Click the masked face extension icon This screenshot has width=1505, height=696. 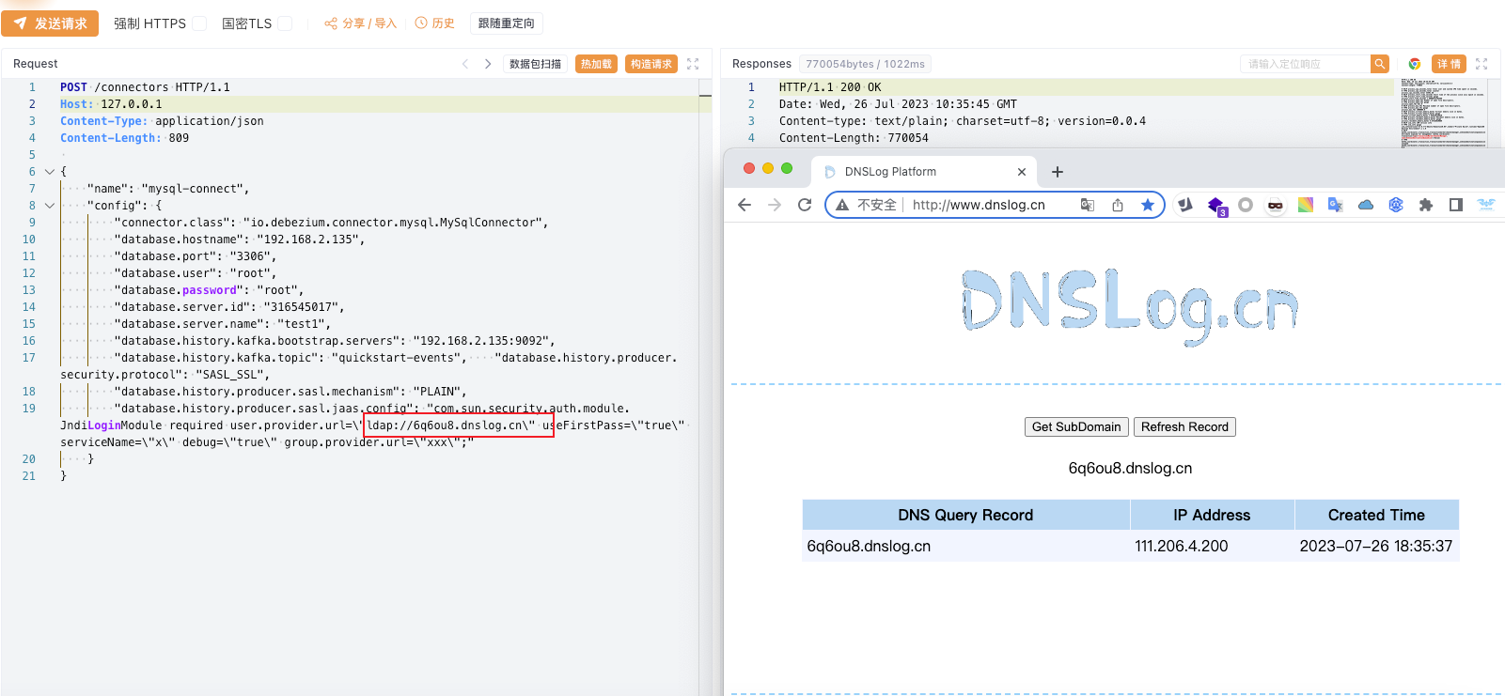point(1276,205)
